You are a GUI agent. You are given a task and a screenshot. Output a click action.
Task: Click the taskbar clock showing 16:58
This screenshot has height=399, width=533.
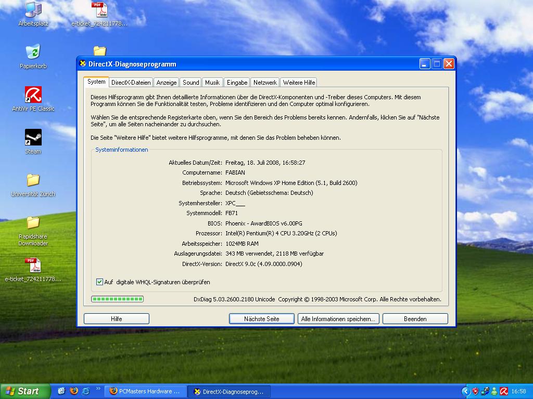click(518, 391)
